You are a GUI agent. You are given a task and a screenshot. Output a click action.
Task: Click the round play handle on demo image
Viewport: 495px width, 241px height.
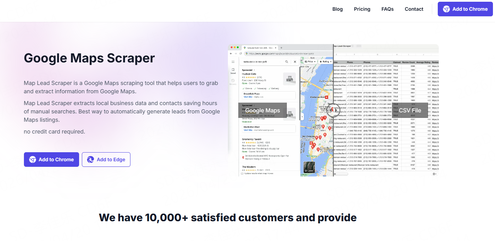pyautogui.click(x=333, y=110)
